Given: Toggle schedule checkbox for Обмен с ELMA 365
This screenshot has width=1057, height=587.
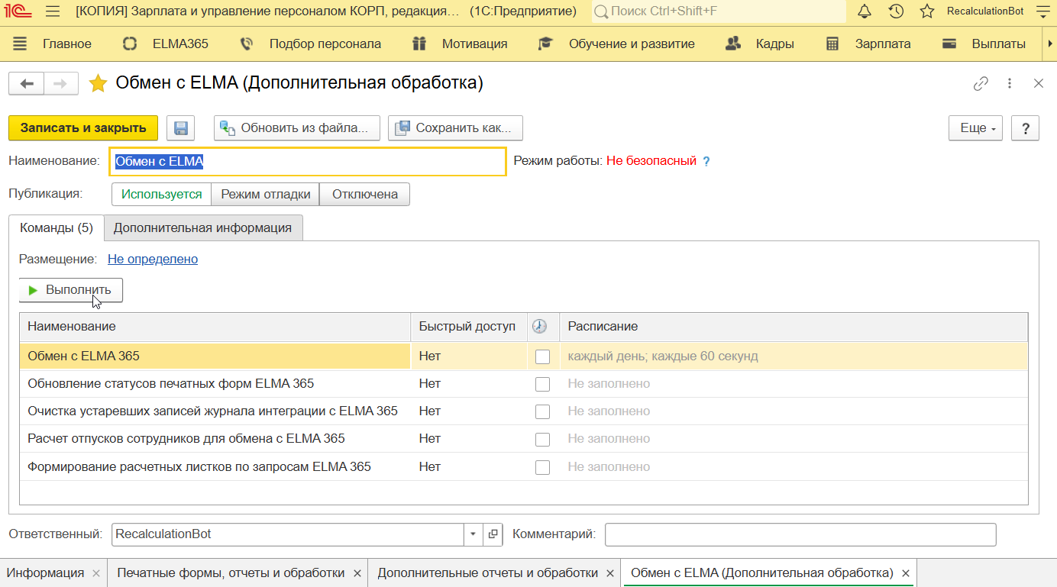Looking at the screenshot, I should [542, 356].
